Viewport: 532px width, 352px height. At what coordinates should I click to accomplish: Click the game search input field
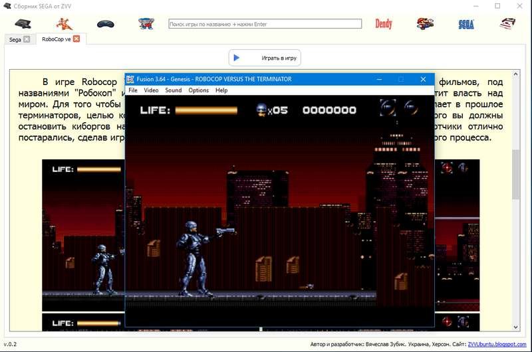tap(265, 24)
